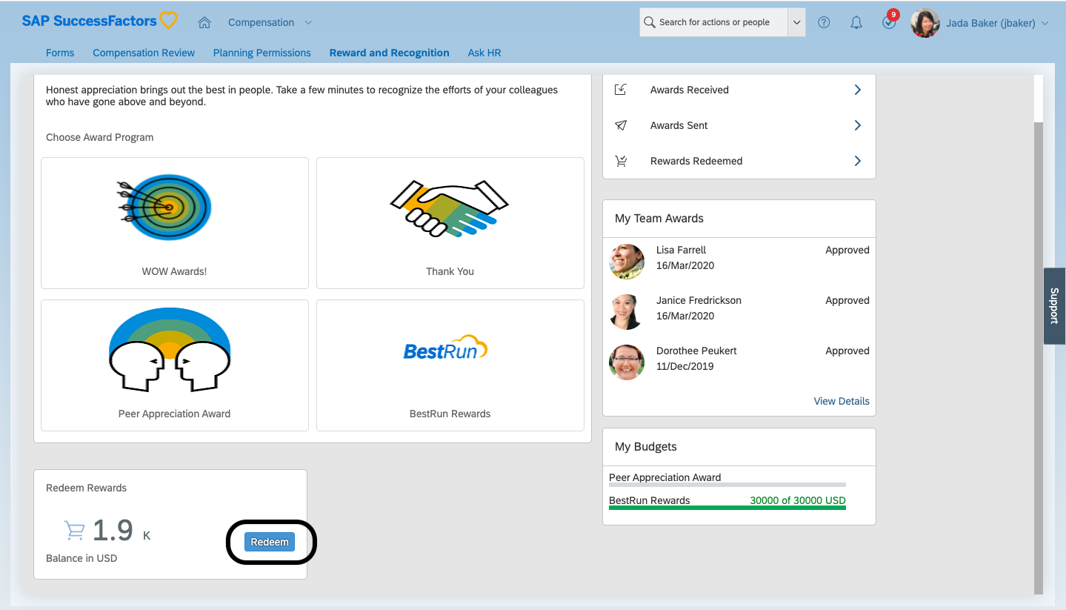Click the My Team Awards heading

pos(659,218)
